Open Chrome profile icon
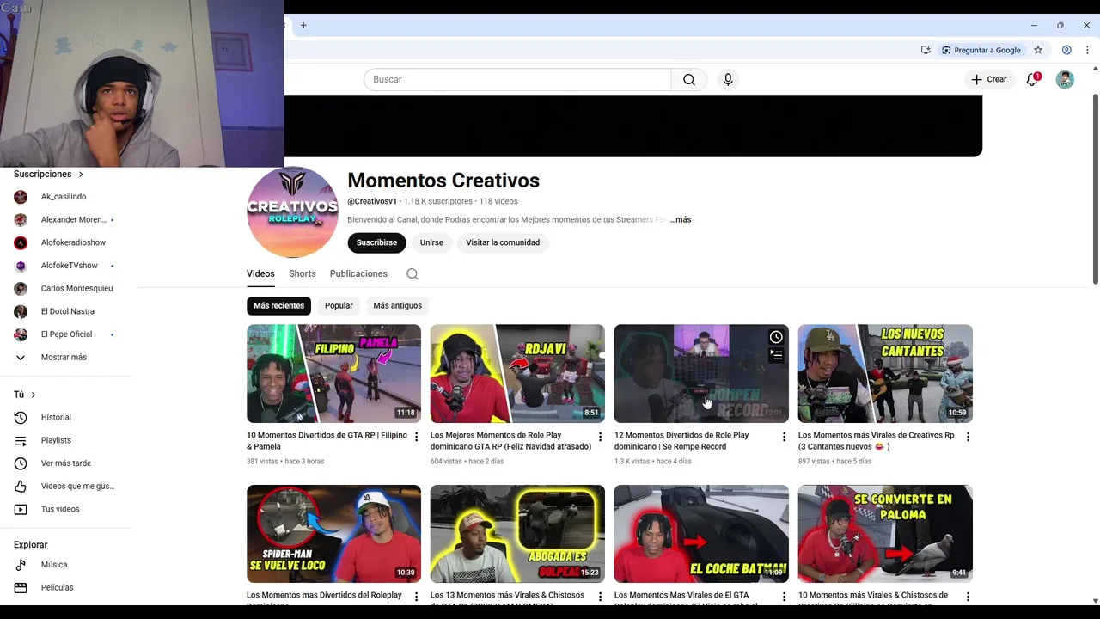 [x=1066, y=50]
